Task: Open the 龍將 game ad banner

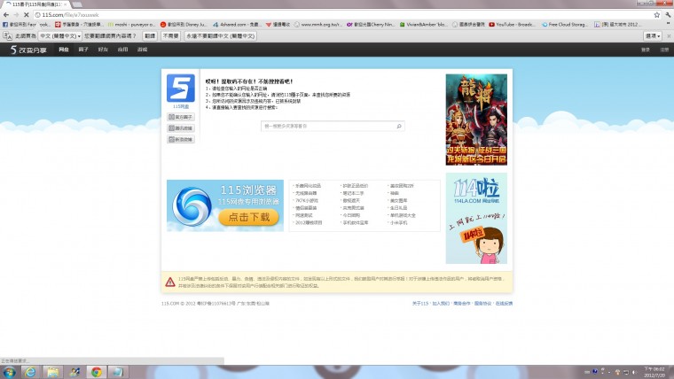Action: coord(476,120)
